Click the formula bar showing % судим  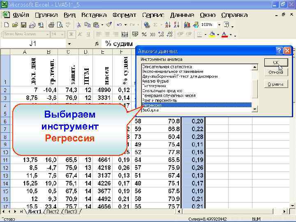(198, 44)
